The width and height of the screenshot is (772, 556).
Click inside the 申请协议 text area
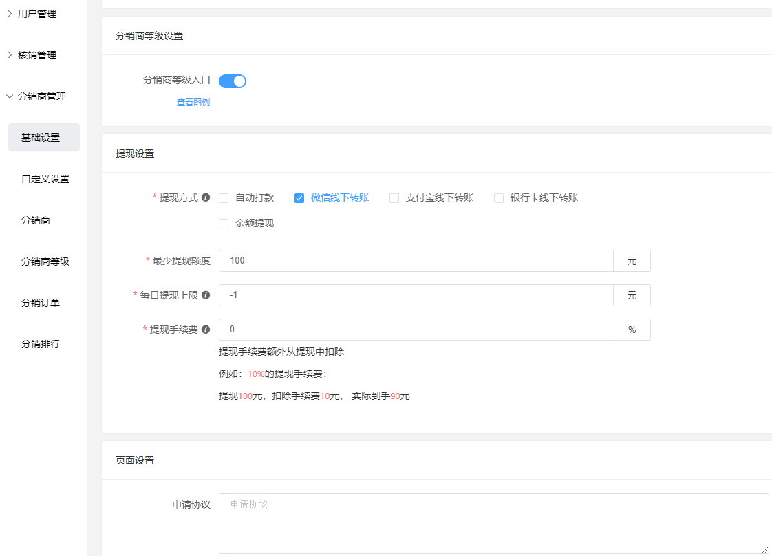(x=493, y=523)
